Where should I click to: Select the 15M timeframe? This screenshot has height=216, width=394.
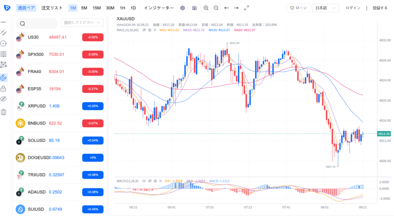97,8
